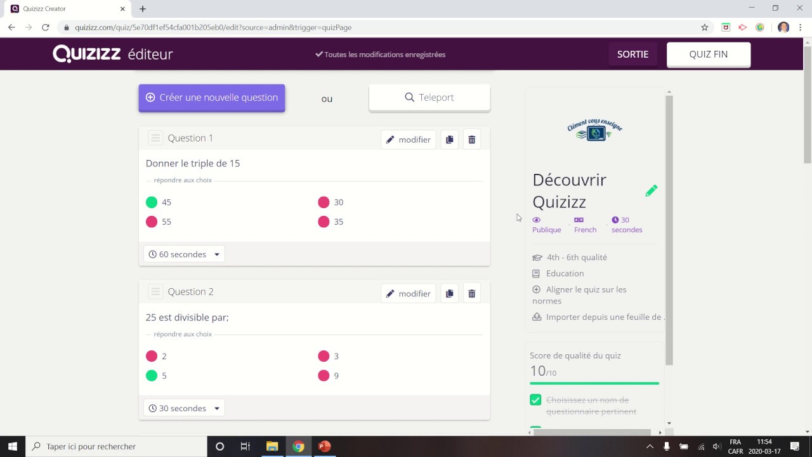Click modifier on Question 1

(409, 140)
